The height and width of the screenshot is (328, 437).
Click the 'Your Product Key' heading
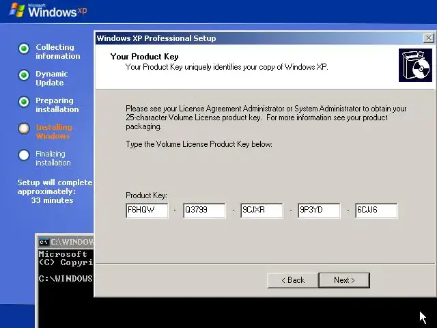[x=144, y=57]
